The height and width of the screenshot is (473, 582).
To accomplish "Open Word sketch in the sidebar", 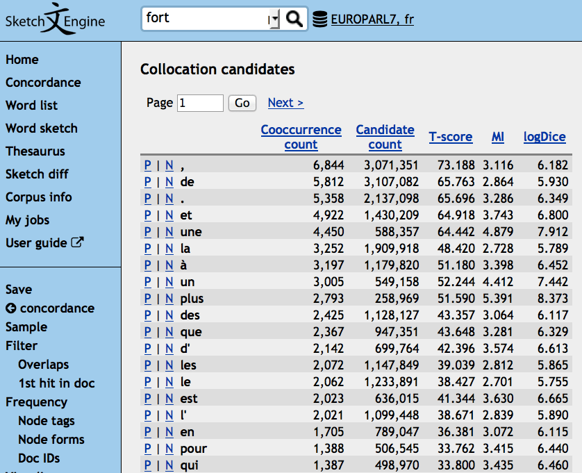I will pyautogui.click(x=42, y=128).
